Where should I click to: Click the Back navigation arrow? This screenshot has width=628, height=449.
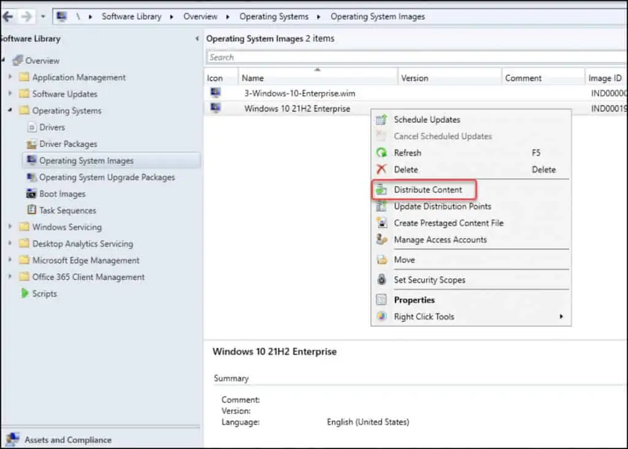pyautogui.click(x=7, y=17)
